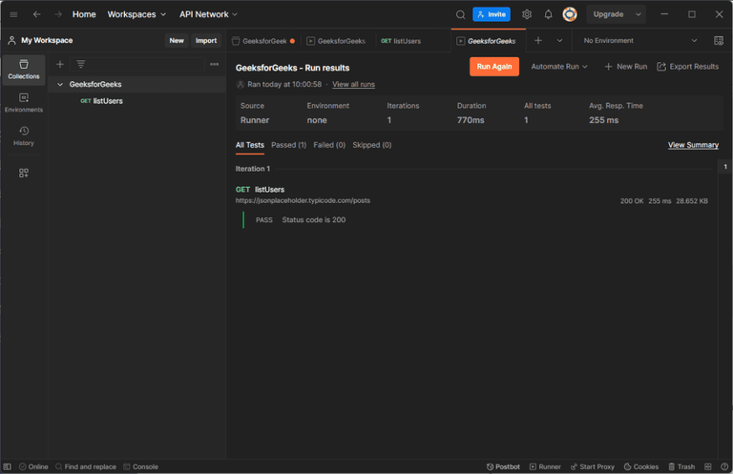Open the No Environment selector

pyautogui.click(x=640, y=41)
